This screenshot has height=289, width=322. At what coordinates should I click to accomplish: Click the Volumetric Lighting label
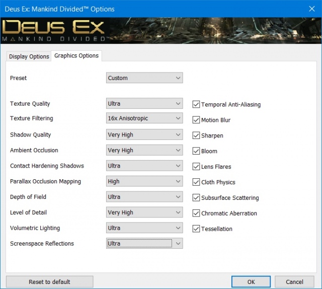click(35, 228)
